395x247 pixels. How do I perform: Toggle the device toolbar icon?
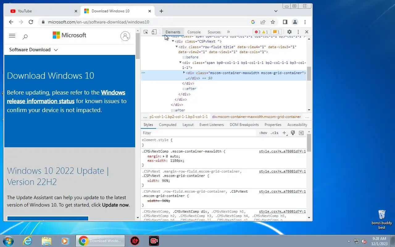click(154, 32)
